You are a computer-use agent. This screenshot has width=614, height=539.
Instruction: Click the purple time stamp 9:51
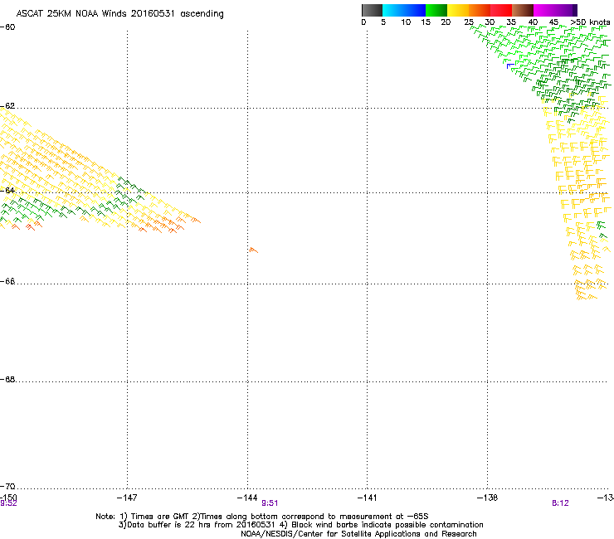(270, 503)
